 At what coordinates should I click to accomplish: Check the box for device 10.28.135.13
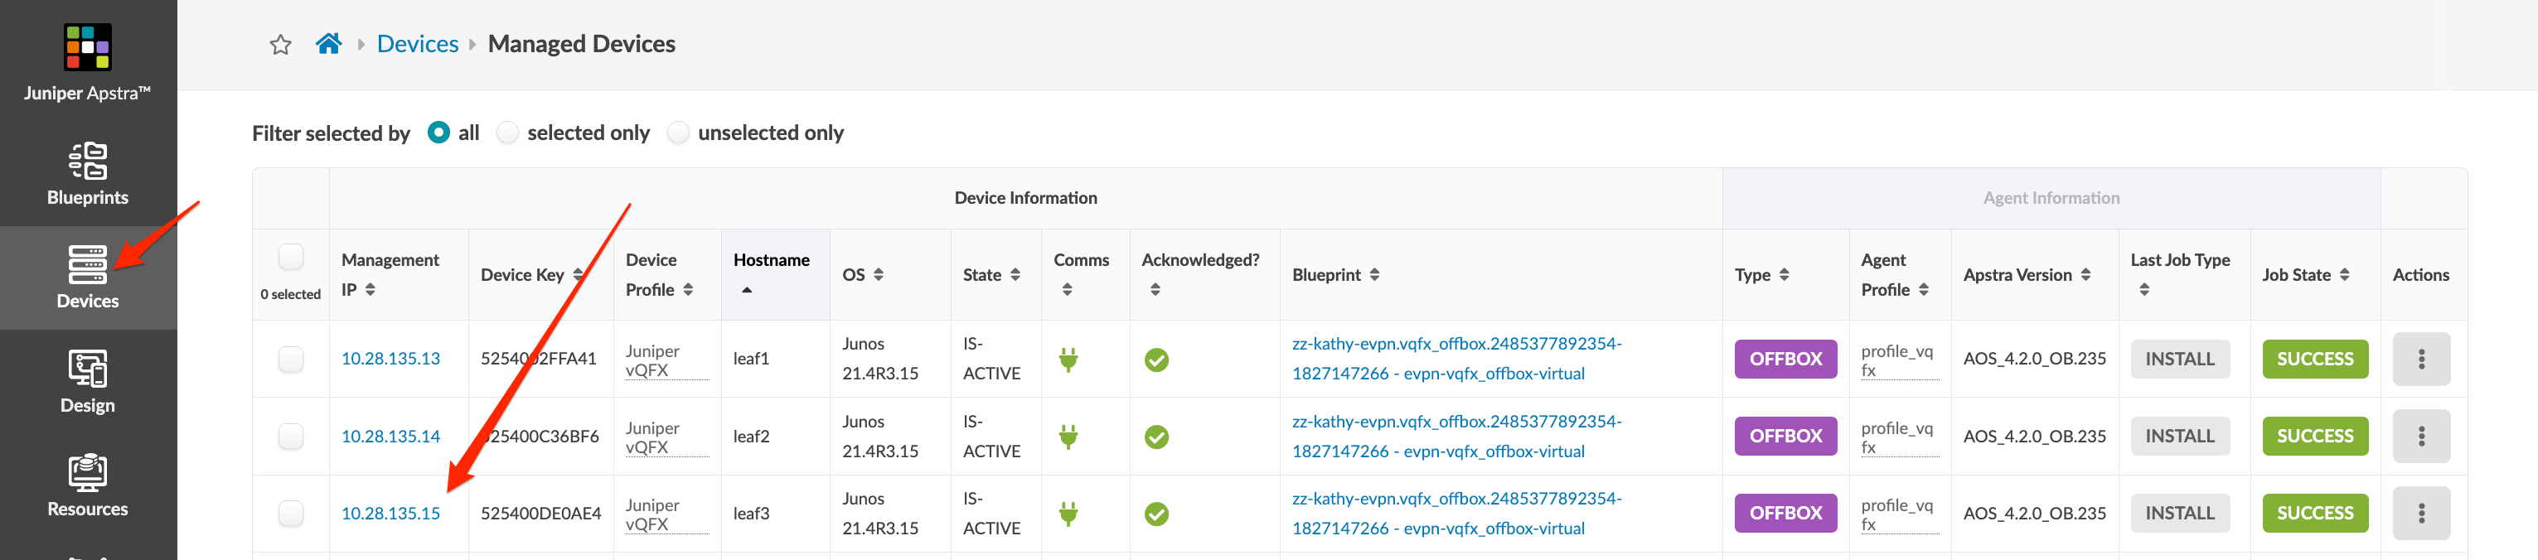tap(291, 360)
